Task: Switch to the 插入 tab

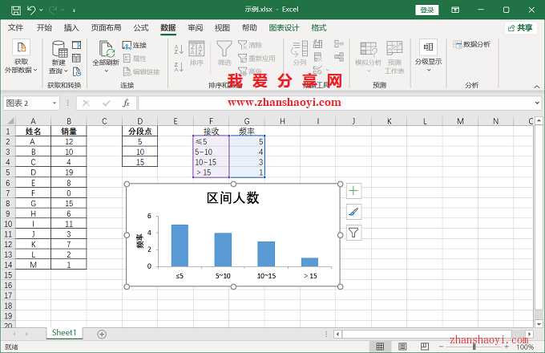Action: (71, 28)
